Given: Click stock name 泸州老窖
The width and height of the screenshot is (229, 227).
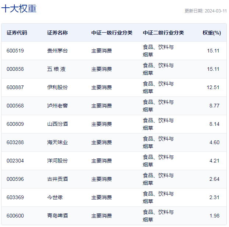Looking at the screenshot, I should pyautogui.click(x=57, y=106).
